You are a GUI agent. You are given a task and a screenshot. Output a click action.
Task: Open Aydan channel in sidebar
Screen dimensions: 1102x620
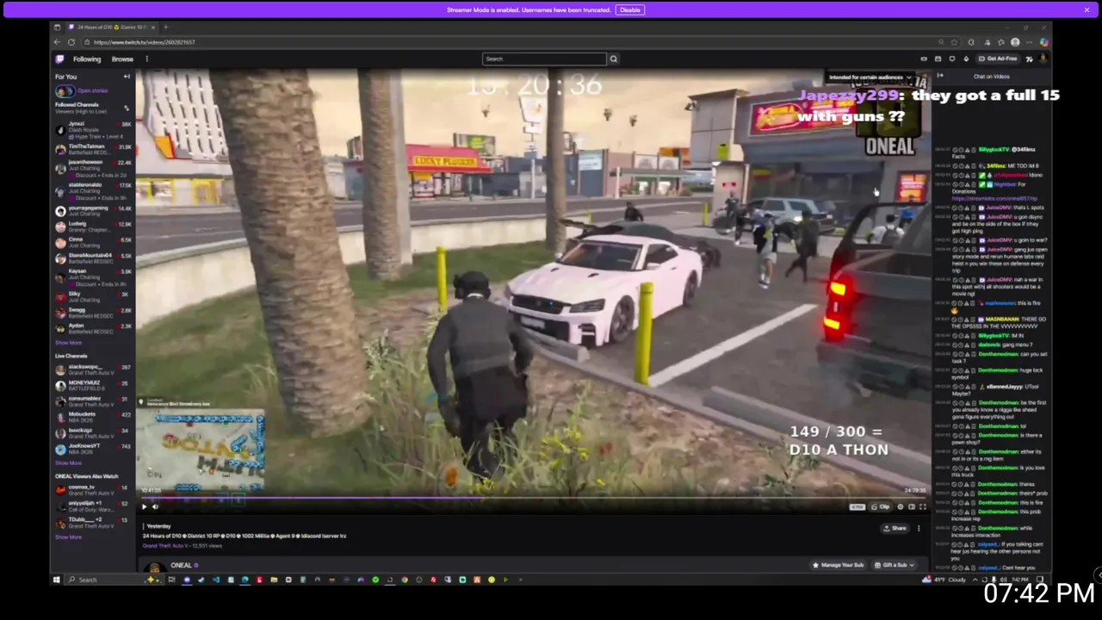coord(93,328)
